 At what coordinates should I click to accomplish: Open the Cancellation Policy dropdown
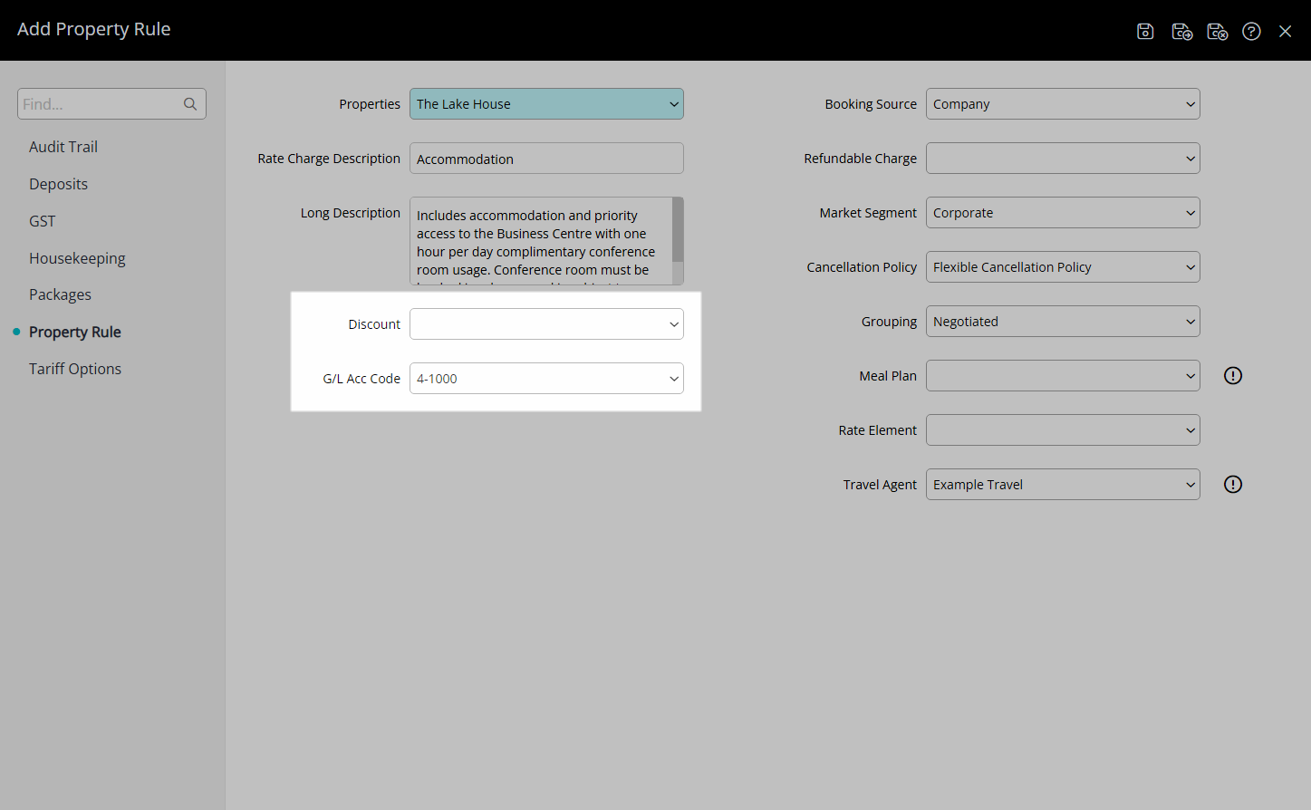pyautogui.click(x=1063, y=267)
